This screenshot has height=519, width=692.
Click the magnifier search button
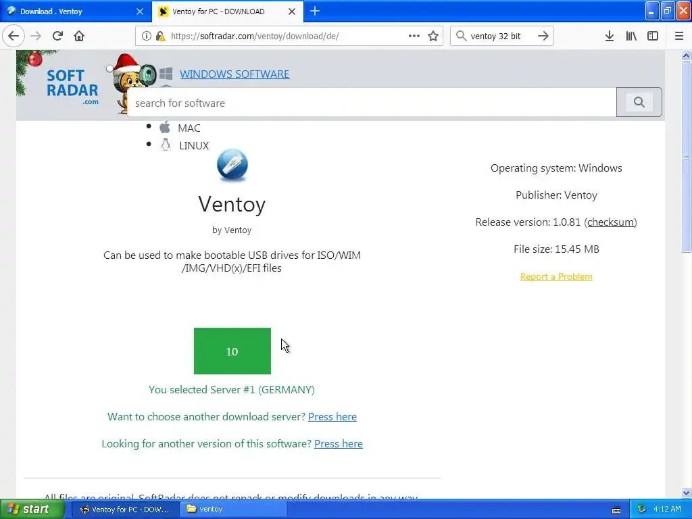[639, 103]
